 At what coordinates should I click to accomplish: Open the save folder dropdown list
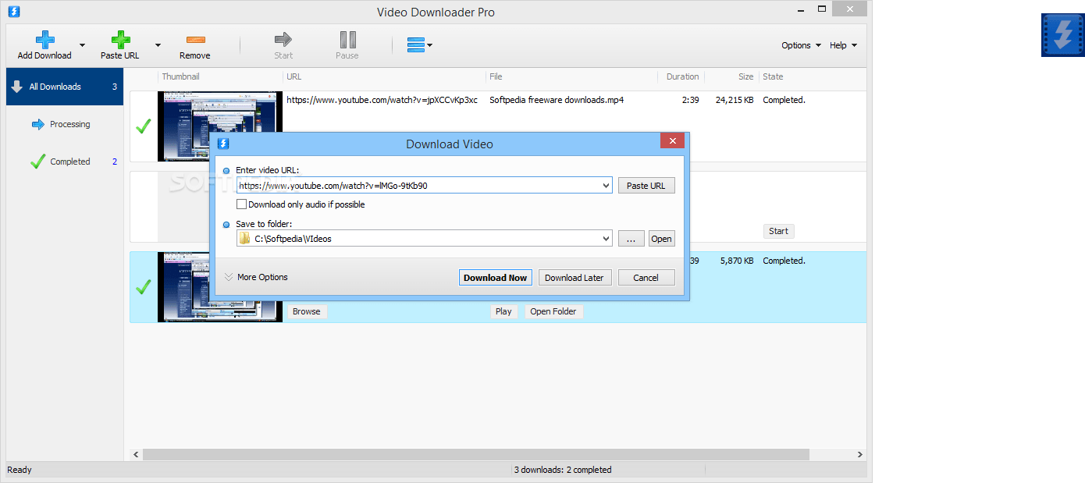606,238
